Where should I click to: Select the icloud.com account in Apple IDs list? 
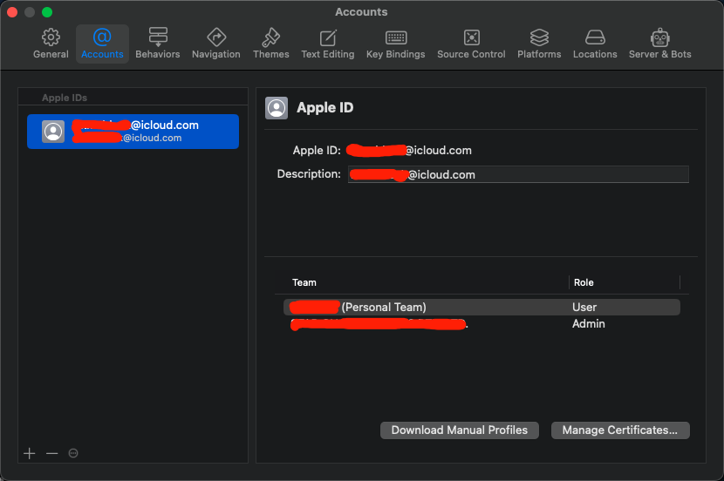[x=133, y=132]
